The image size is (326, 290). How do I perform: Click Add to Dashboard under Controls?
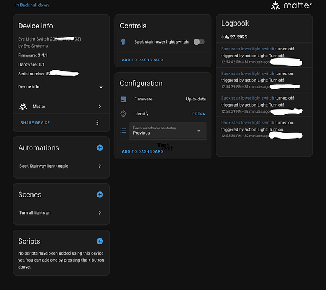click(143, 60)
